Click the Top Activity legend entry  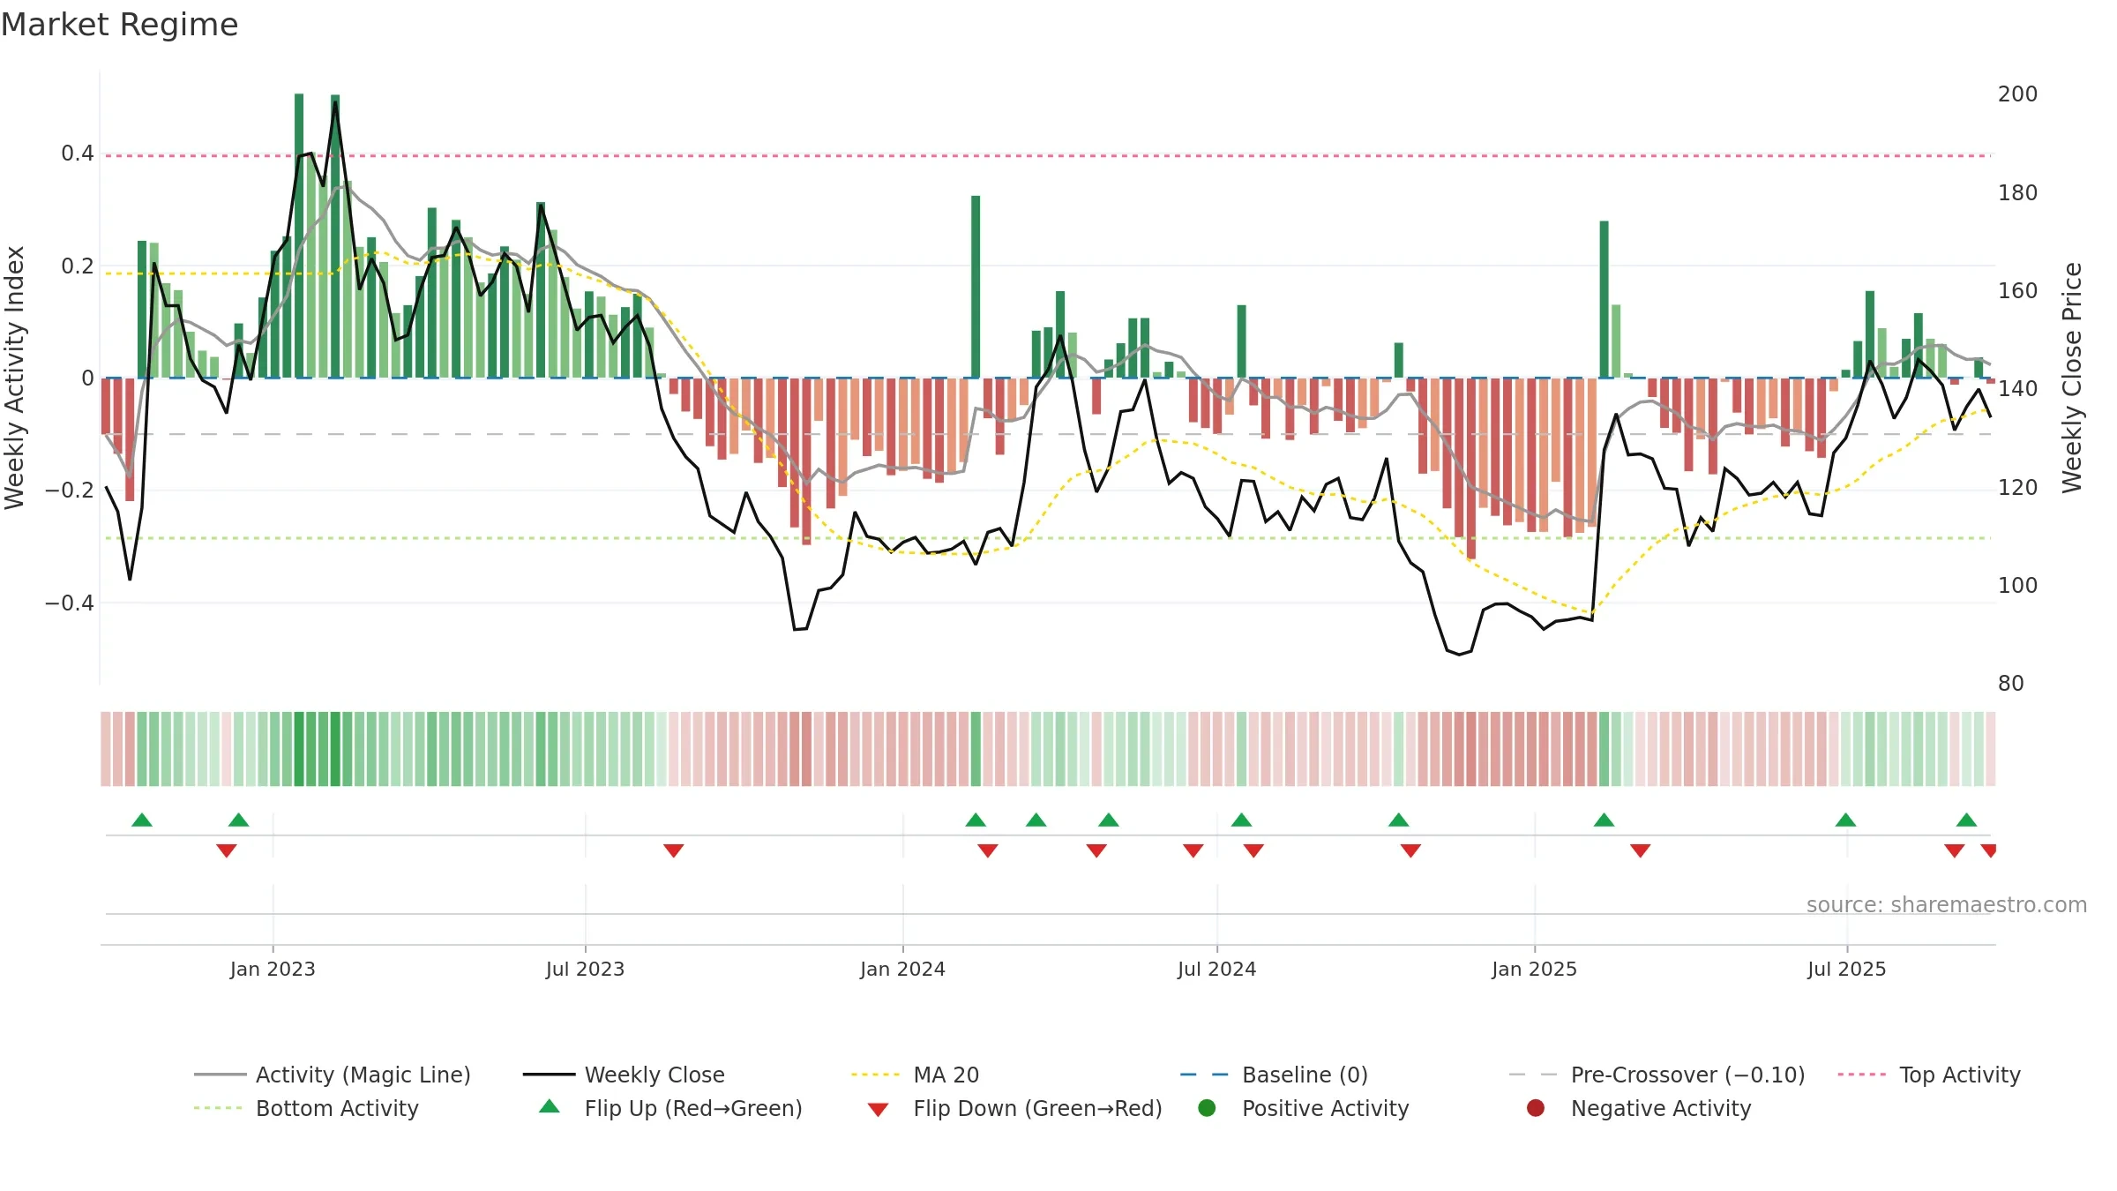coord(1929,1075)
